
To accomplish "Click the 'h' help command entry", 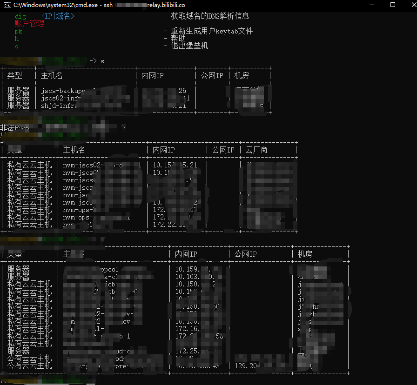I will pyautogui.click(x=17, y=39).
